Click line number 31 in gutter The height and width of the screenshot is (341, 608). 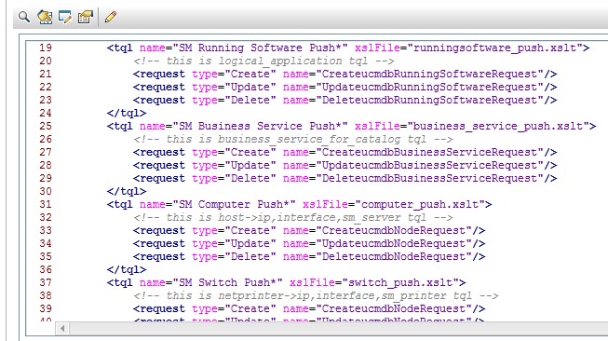coord(46,204)
